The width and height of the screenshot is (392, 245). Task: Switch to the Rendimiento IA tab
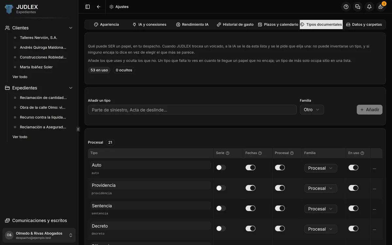coord(192,24)
